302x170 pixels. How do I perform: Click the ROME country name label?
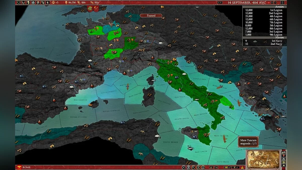tap(26, 167)
